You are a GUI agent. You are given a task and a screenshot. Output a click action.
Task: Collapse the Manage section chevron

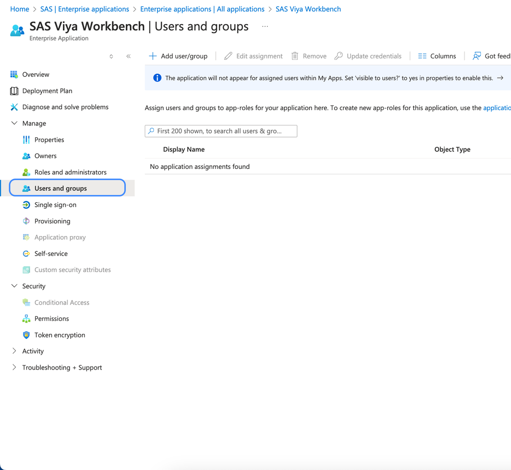pyautogui.click(x=14, y=123)
